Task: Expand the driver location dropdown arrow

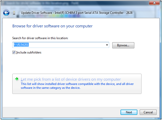Action: 107,45
